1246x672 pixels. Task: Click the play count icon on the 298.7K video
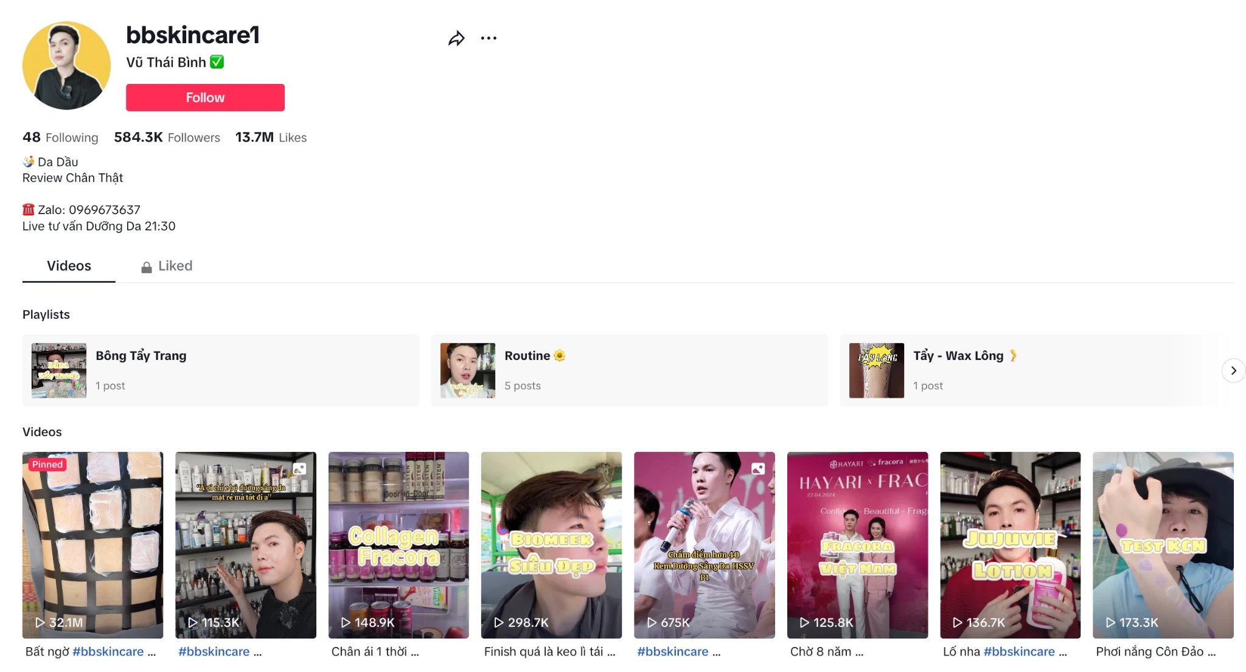pyautogui.click(x=499, y=623)
